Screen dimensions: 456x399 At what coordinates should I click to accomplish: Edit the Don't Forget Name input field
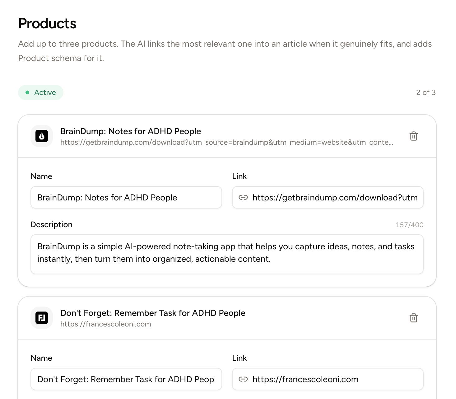pos(126,379)
